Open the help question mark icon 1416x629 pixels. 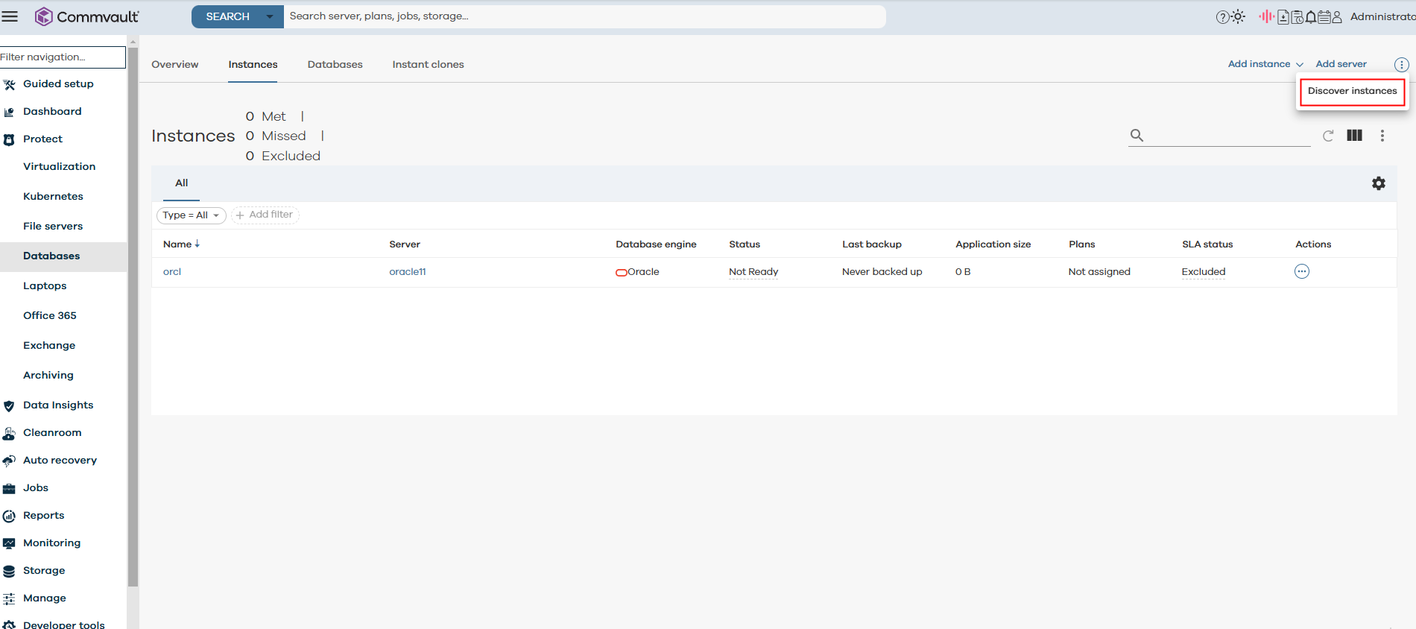(1222, 17)
